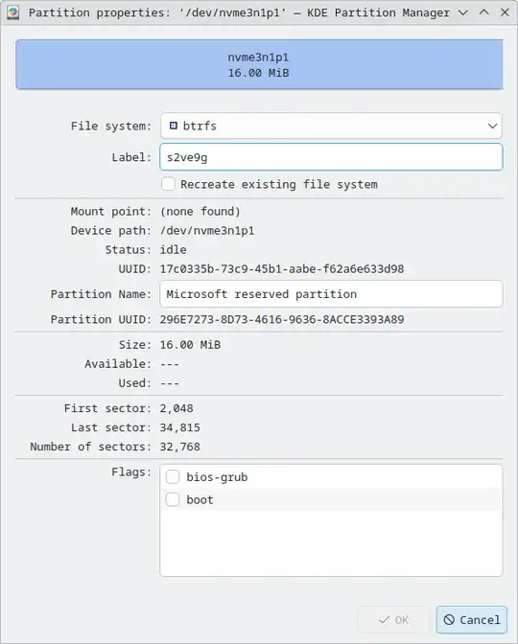Image resolution: width=518 pixels, height=644 pixels.
Task: Maximize the Partition properties window
Action: (484, 12)
